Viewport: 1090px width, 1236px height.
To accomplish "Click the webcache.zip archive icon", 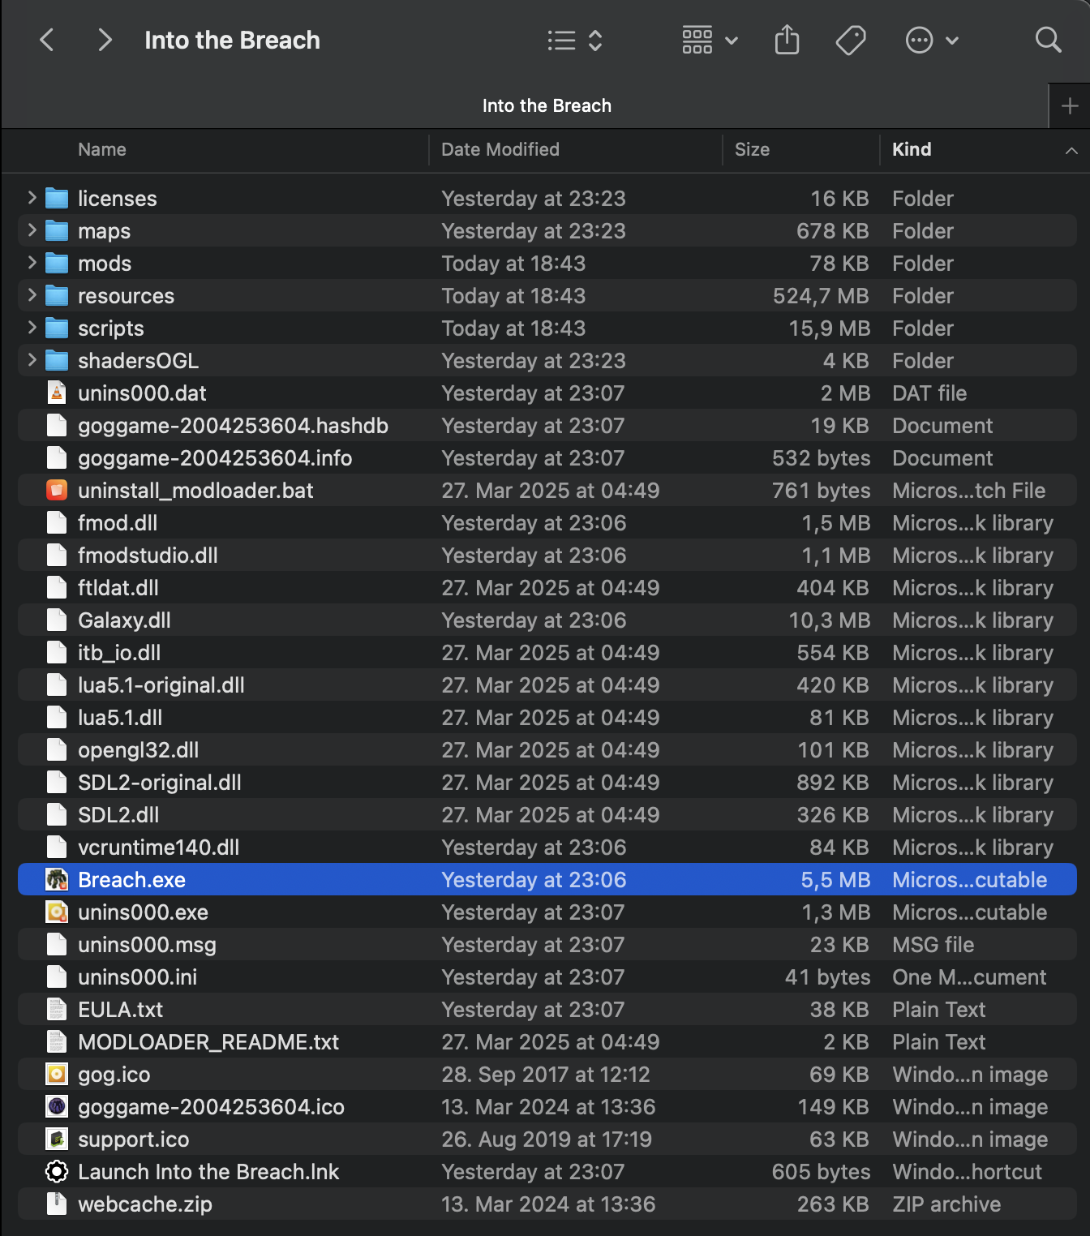I will pos(57,1204).
